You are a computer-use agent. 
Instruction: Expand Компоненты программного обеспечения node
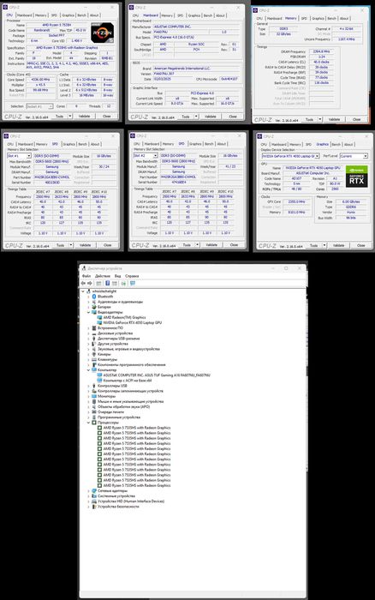(x=89, y=364)
